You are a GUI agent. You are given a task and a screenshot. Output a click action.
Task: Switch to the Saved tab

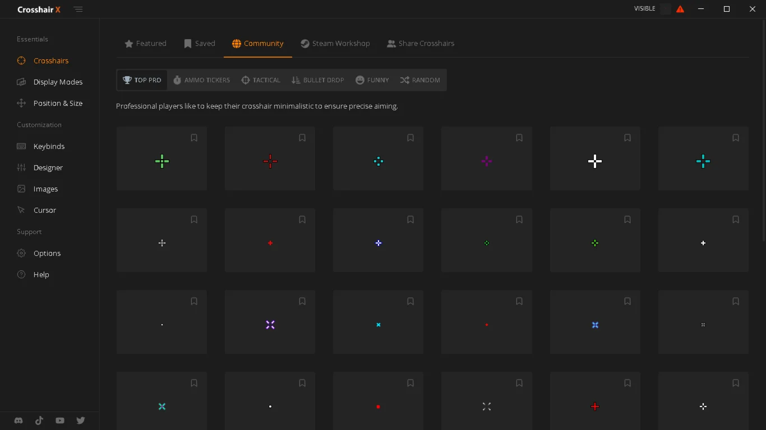[200, 44]
